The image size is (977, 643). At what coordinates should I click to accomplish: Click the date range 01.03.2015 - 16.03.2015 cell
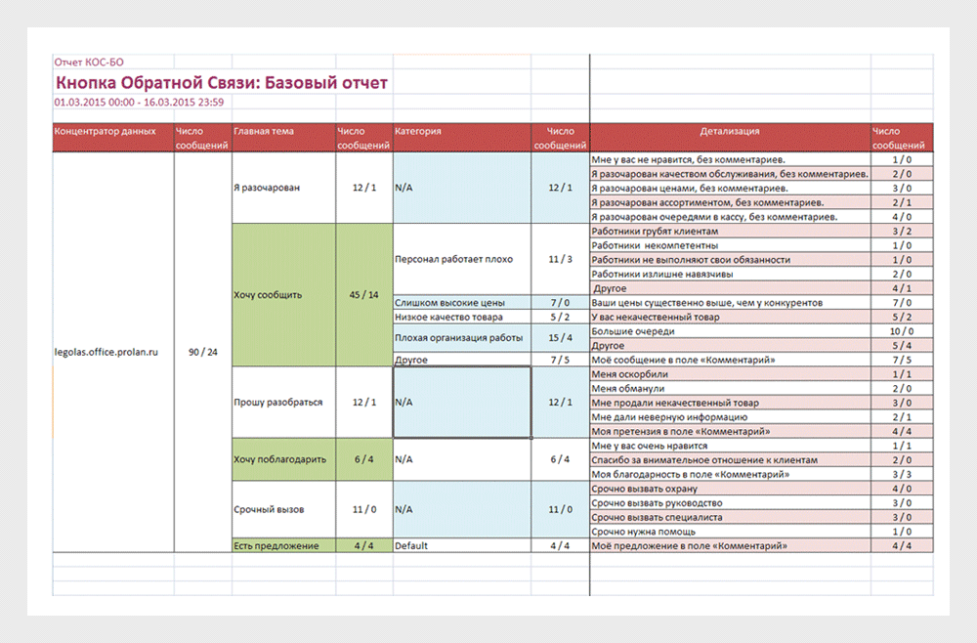coord(140,101)
